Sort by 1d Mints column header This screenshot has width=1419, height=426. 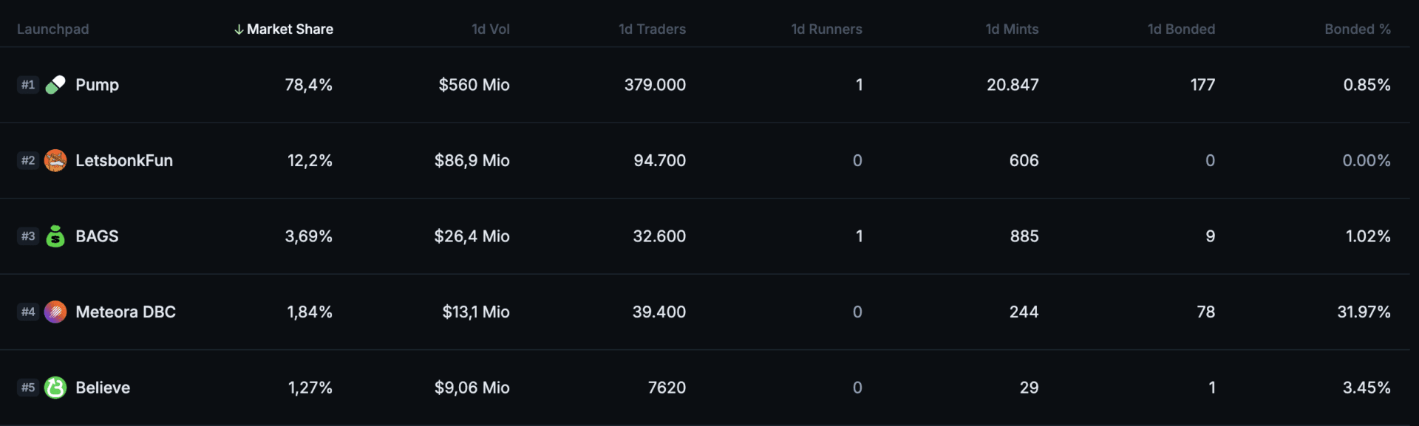pos(1012,29)
